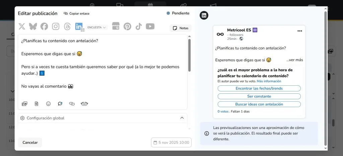Open the 5 nov 2025 10:00 date picker
The width and height of the screenshot is (343, 156).
pyautogui.click(x=171, y=143)
